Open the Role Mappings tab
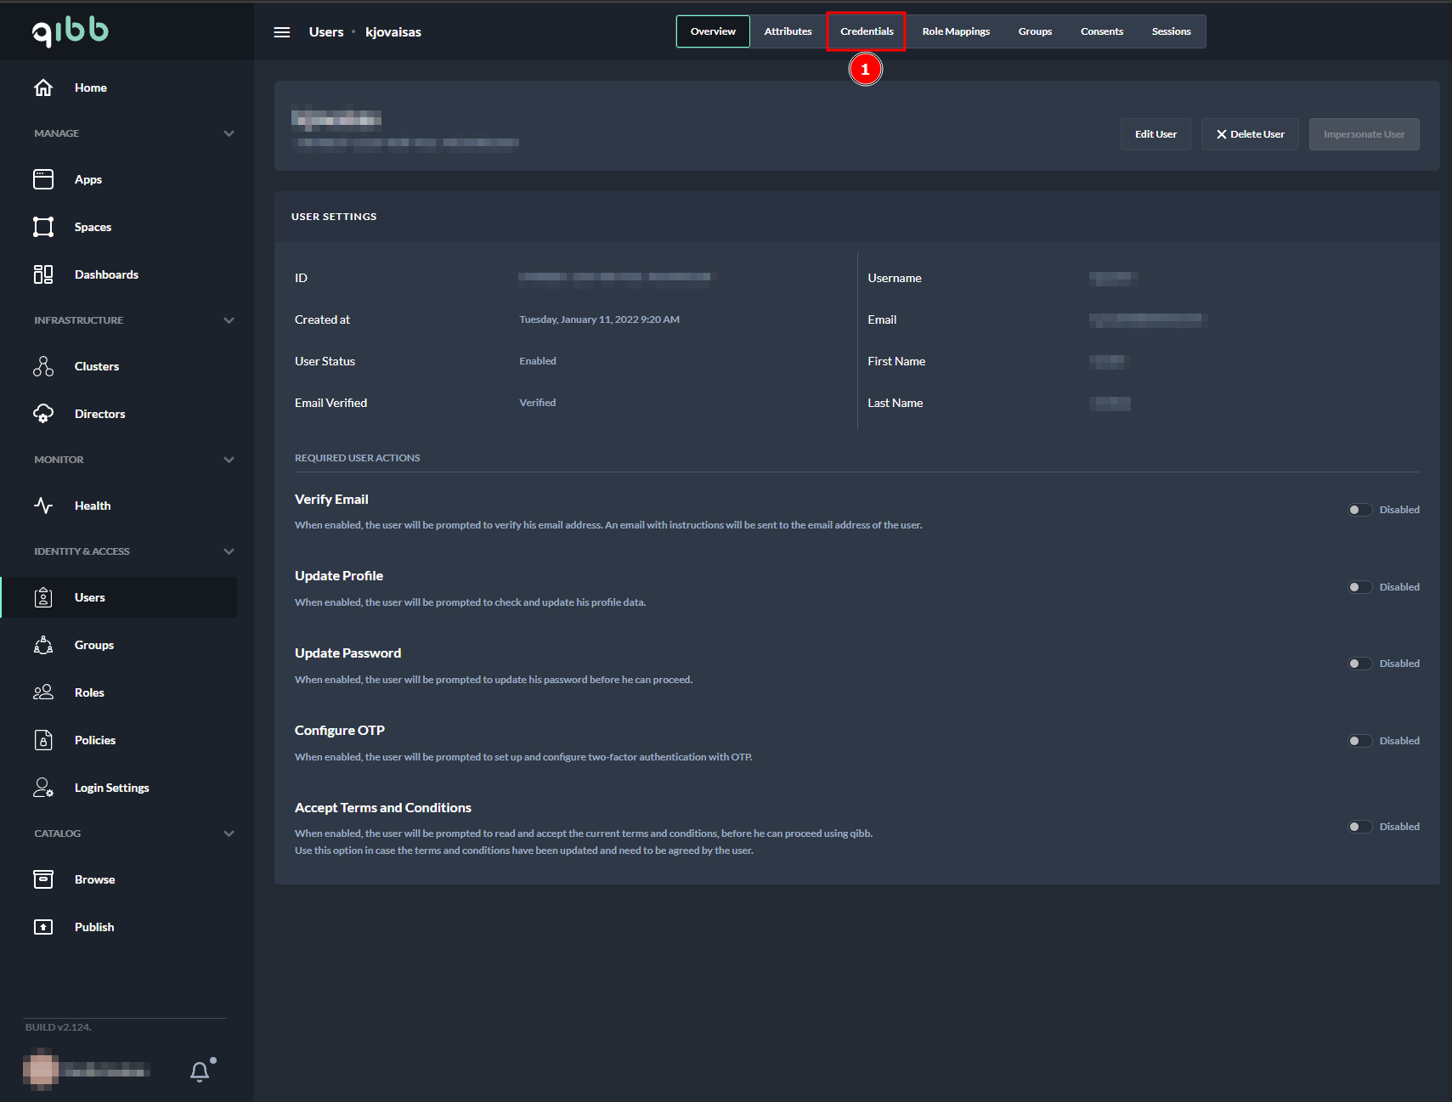 (x=956, y=31)
